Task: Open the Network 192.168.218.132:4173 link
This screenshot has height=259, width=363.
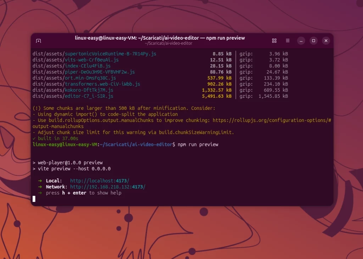Action: click(x=108, y=187)
